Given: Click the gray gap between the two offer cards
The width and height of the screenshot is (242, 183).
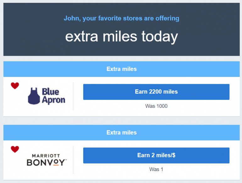Looking at the screenshot, I should tap(121, 121).
